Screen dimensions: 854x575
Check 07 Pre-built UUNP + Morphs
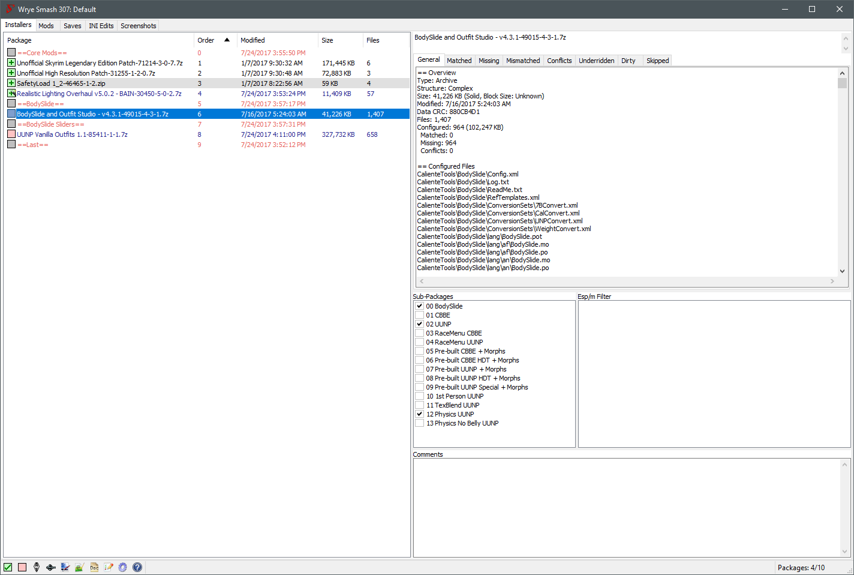(x=420, y=369)
